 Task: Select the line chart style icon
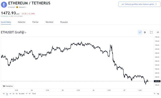[140, 32]
